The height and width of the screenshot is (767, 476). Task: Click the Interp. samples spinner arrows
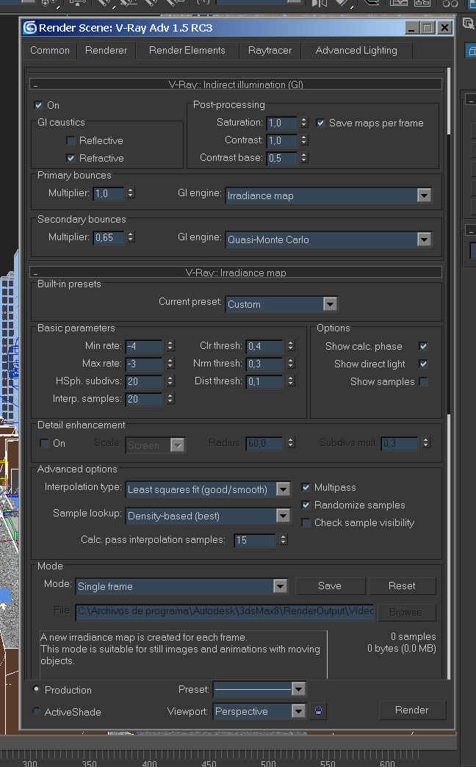[170, 398]
